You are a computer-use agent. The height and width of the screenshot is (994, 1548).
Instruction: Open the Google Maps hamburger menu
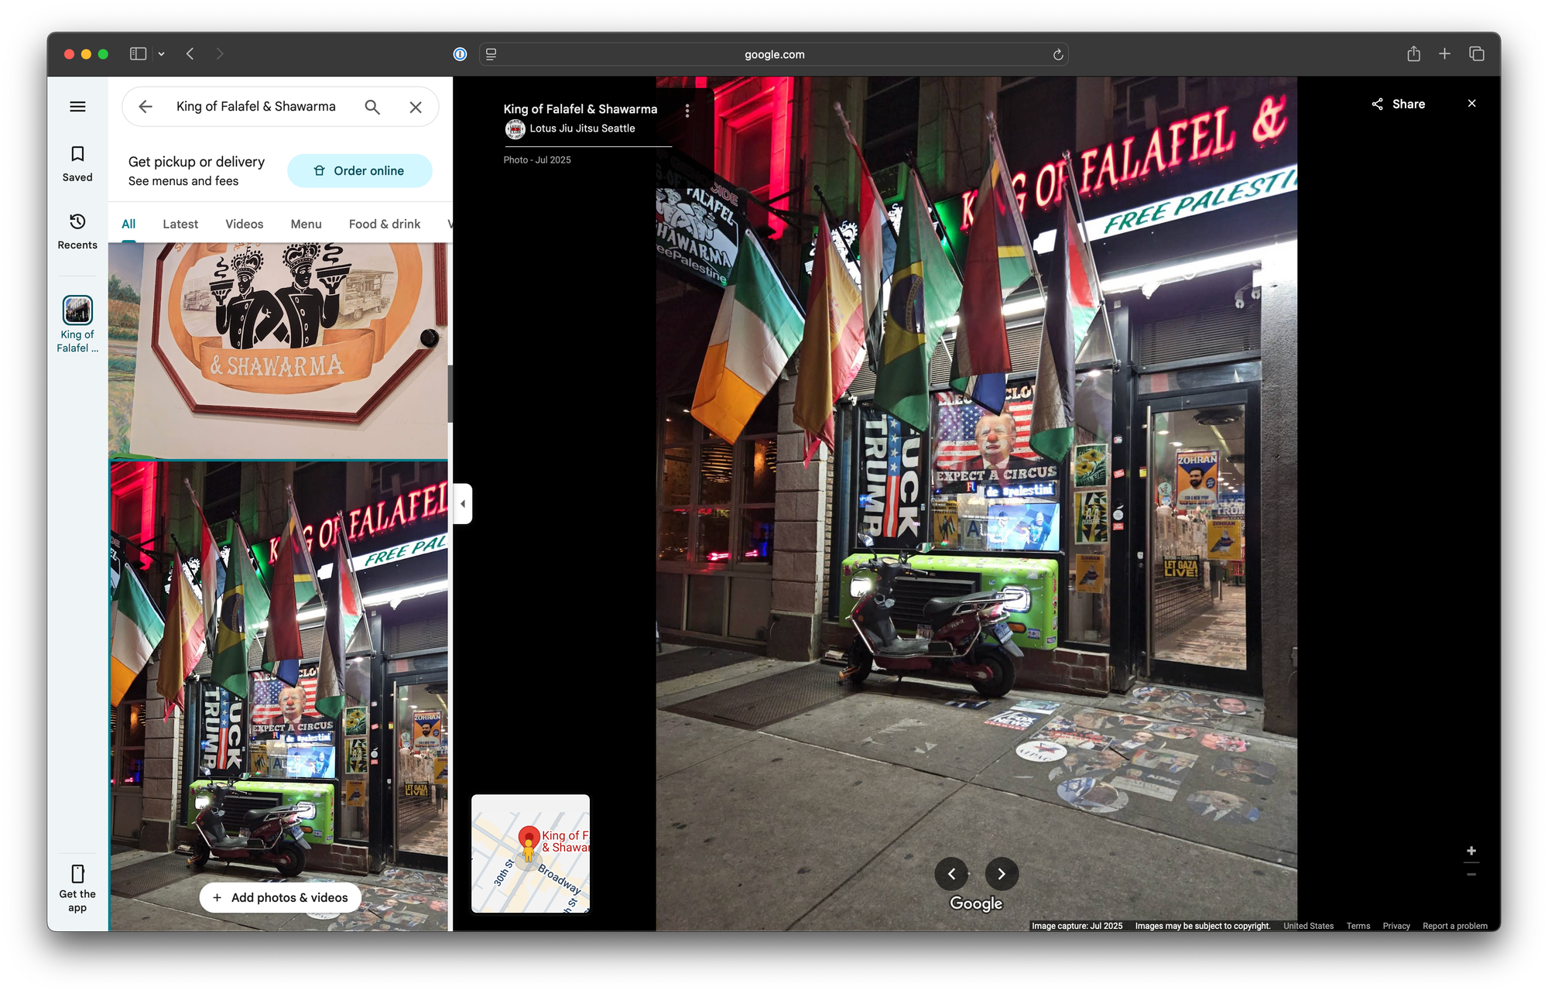coord(77,107)
